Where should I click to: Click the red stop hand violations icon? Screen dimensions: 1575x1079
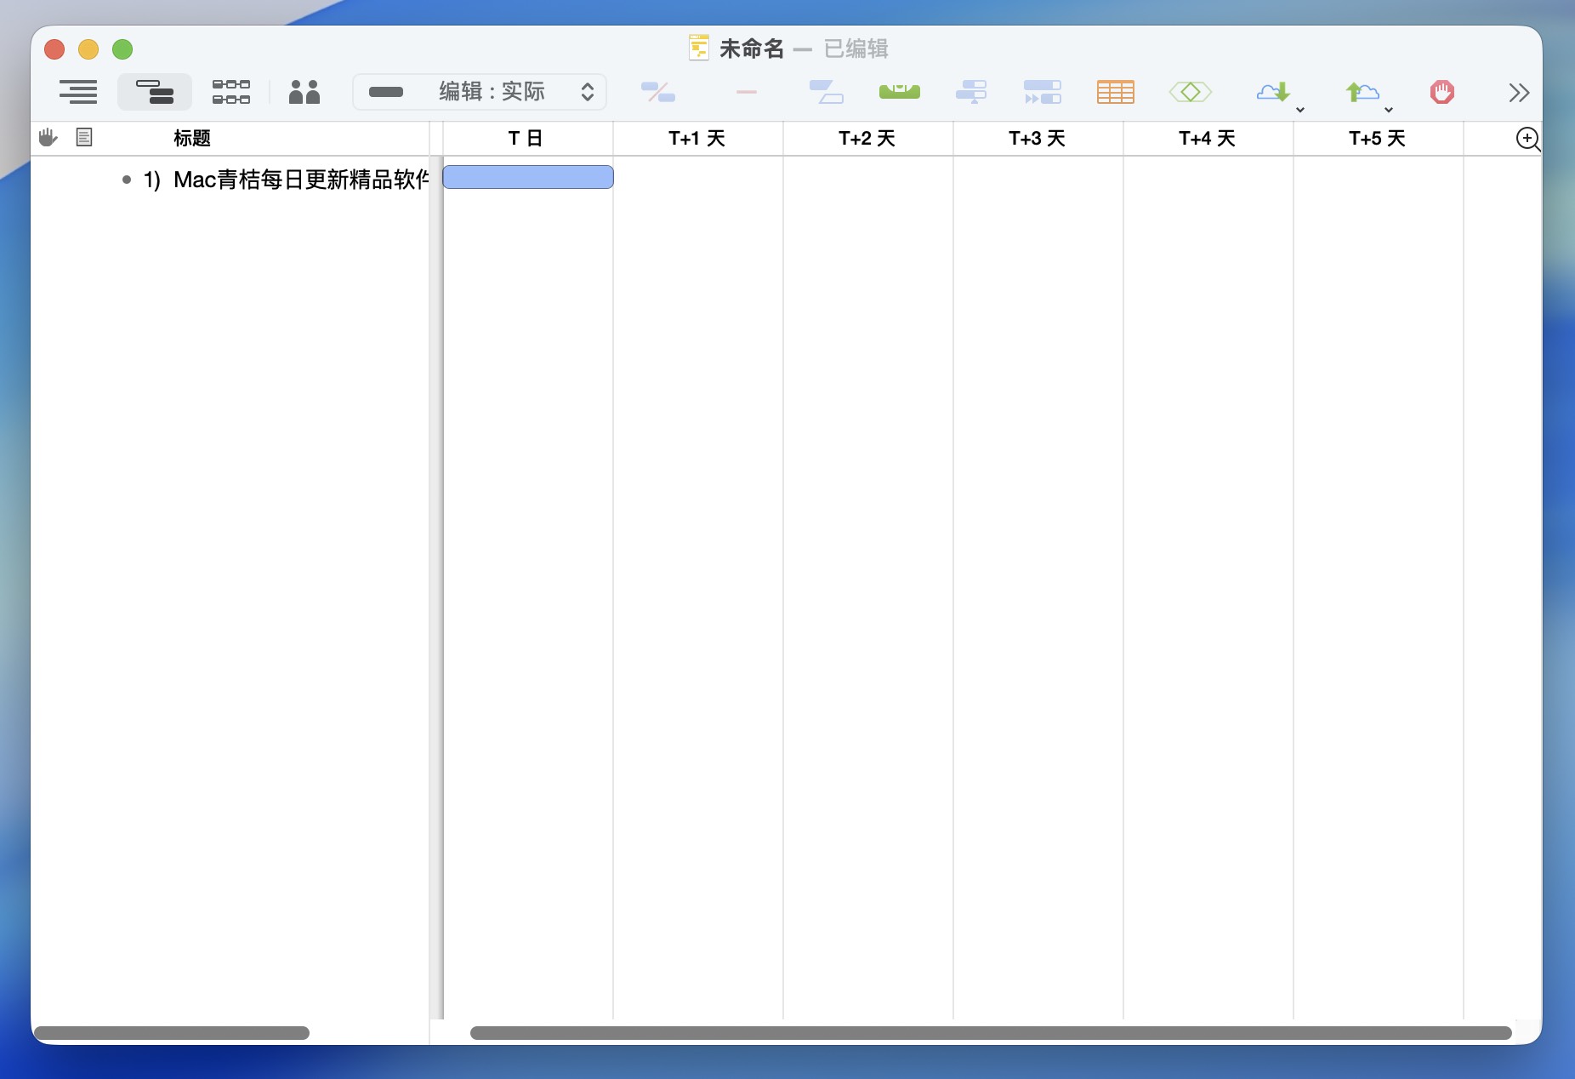pyautogui.click(x=1441, y=92)
